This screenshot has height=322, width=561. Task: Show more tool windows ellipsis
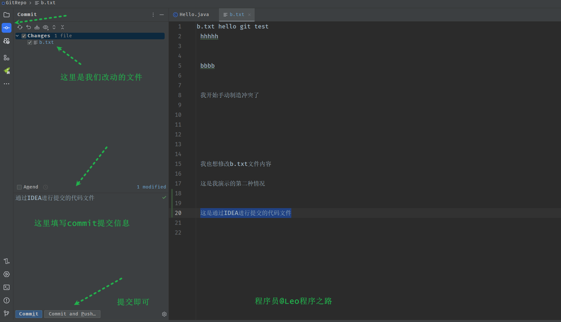7,84
